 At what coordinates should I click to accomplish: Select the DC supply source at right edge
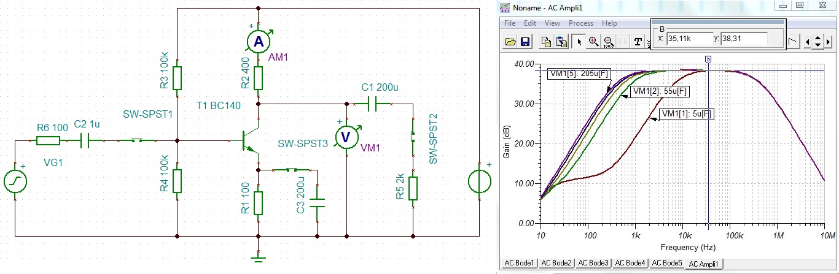(479, 181)
